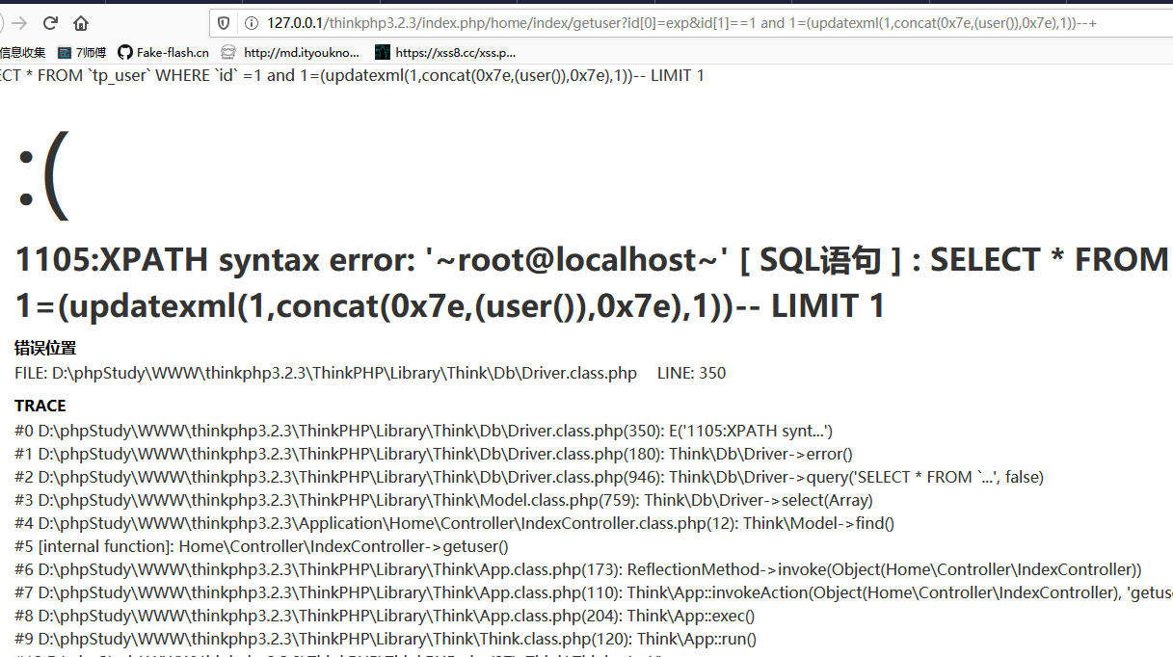Click trace line #6 ReflectionMethod->invoke
The width and height of the screenshot is (1173, 657).
tap(578, 569)
